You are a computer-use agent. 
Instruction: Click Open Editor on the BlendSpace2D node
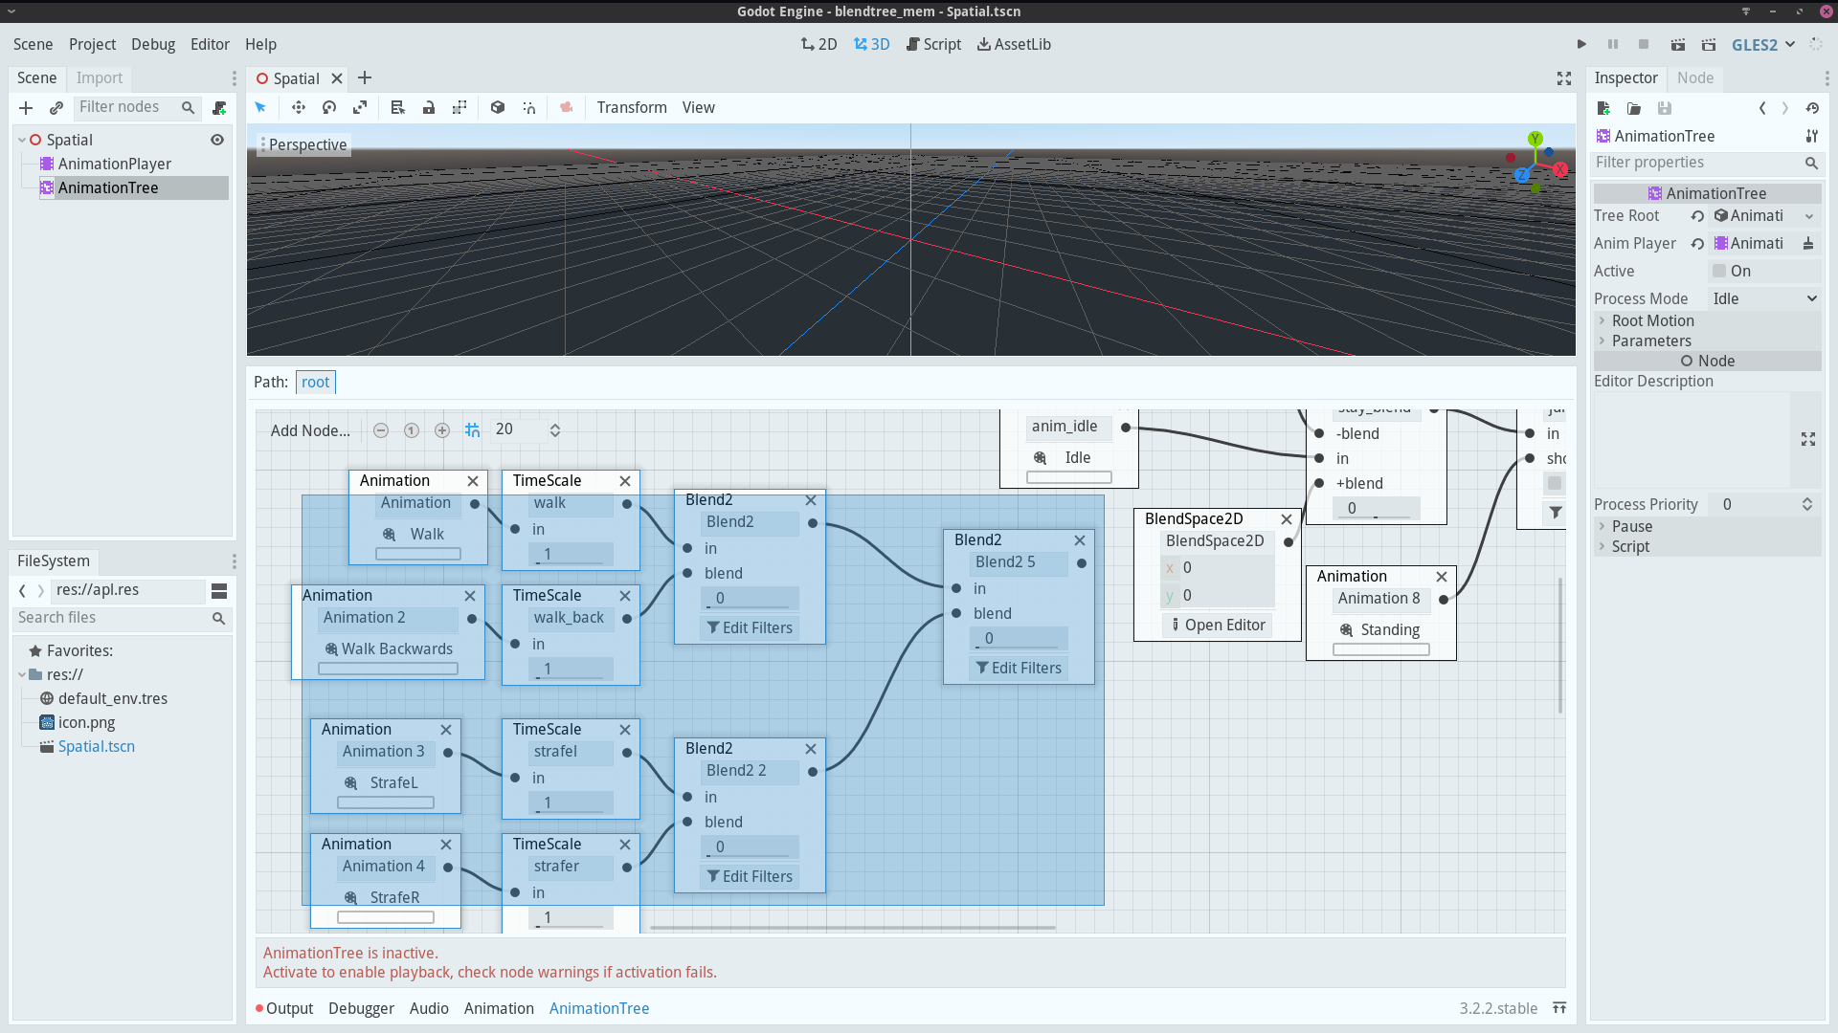pyautogui.click(x=1217, y=625)
